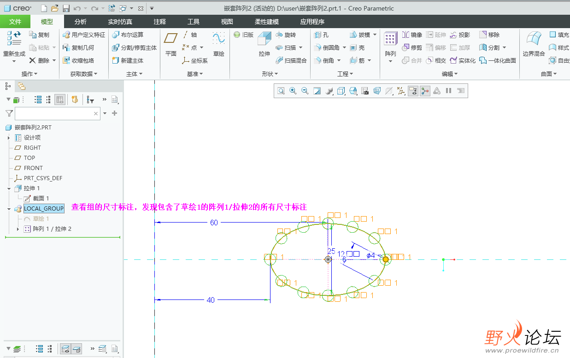Click the layer tree folder tab icon
Screen dimensions: 570x358
22,86
